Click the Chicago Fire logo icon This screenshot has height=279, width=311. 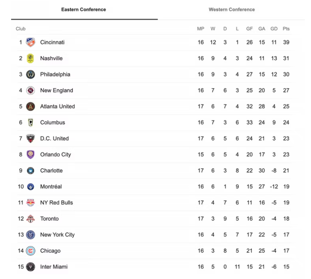(x=30, y=251)
